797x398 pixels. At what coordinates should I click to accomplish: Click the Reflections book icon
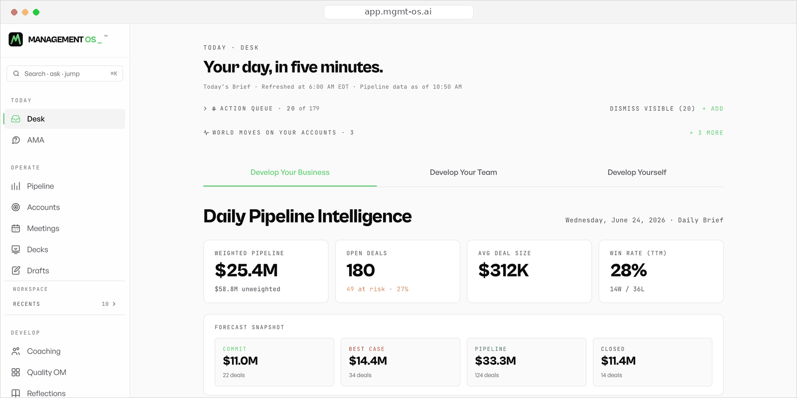point(16,394)
